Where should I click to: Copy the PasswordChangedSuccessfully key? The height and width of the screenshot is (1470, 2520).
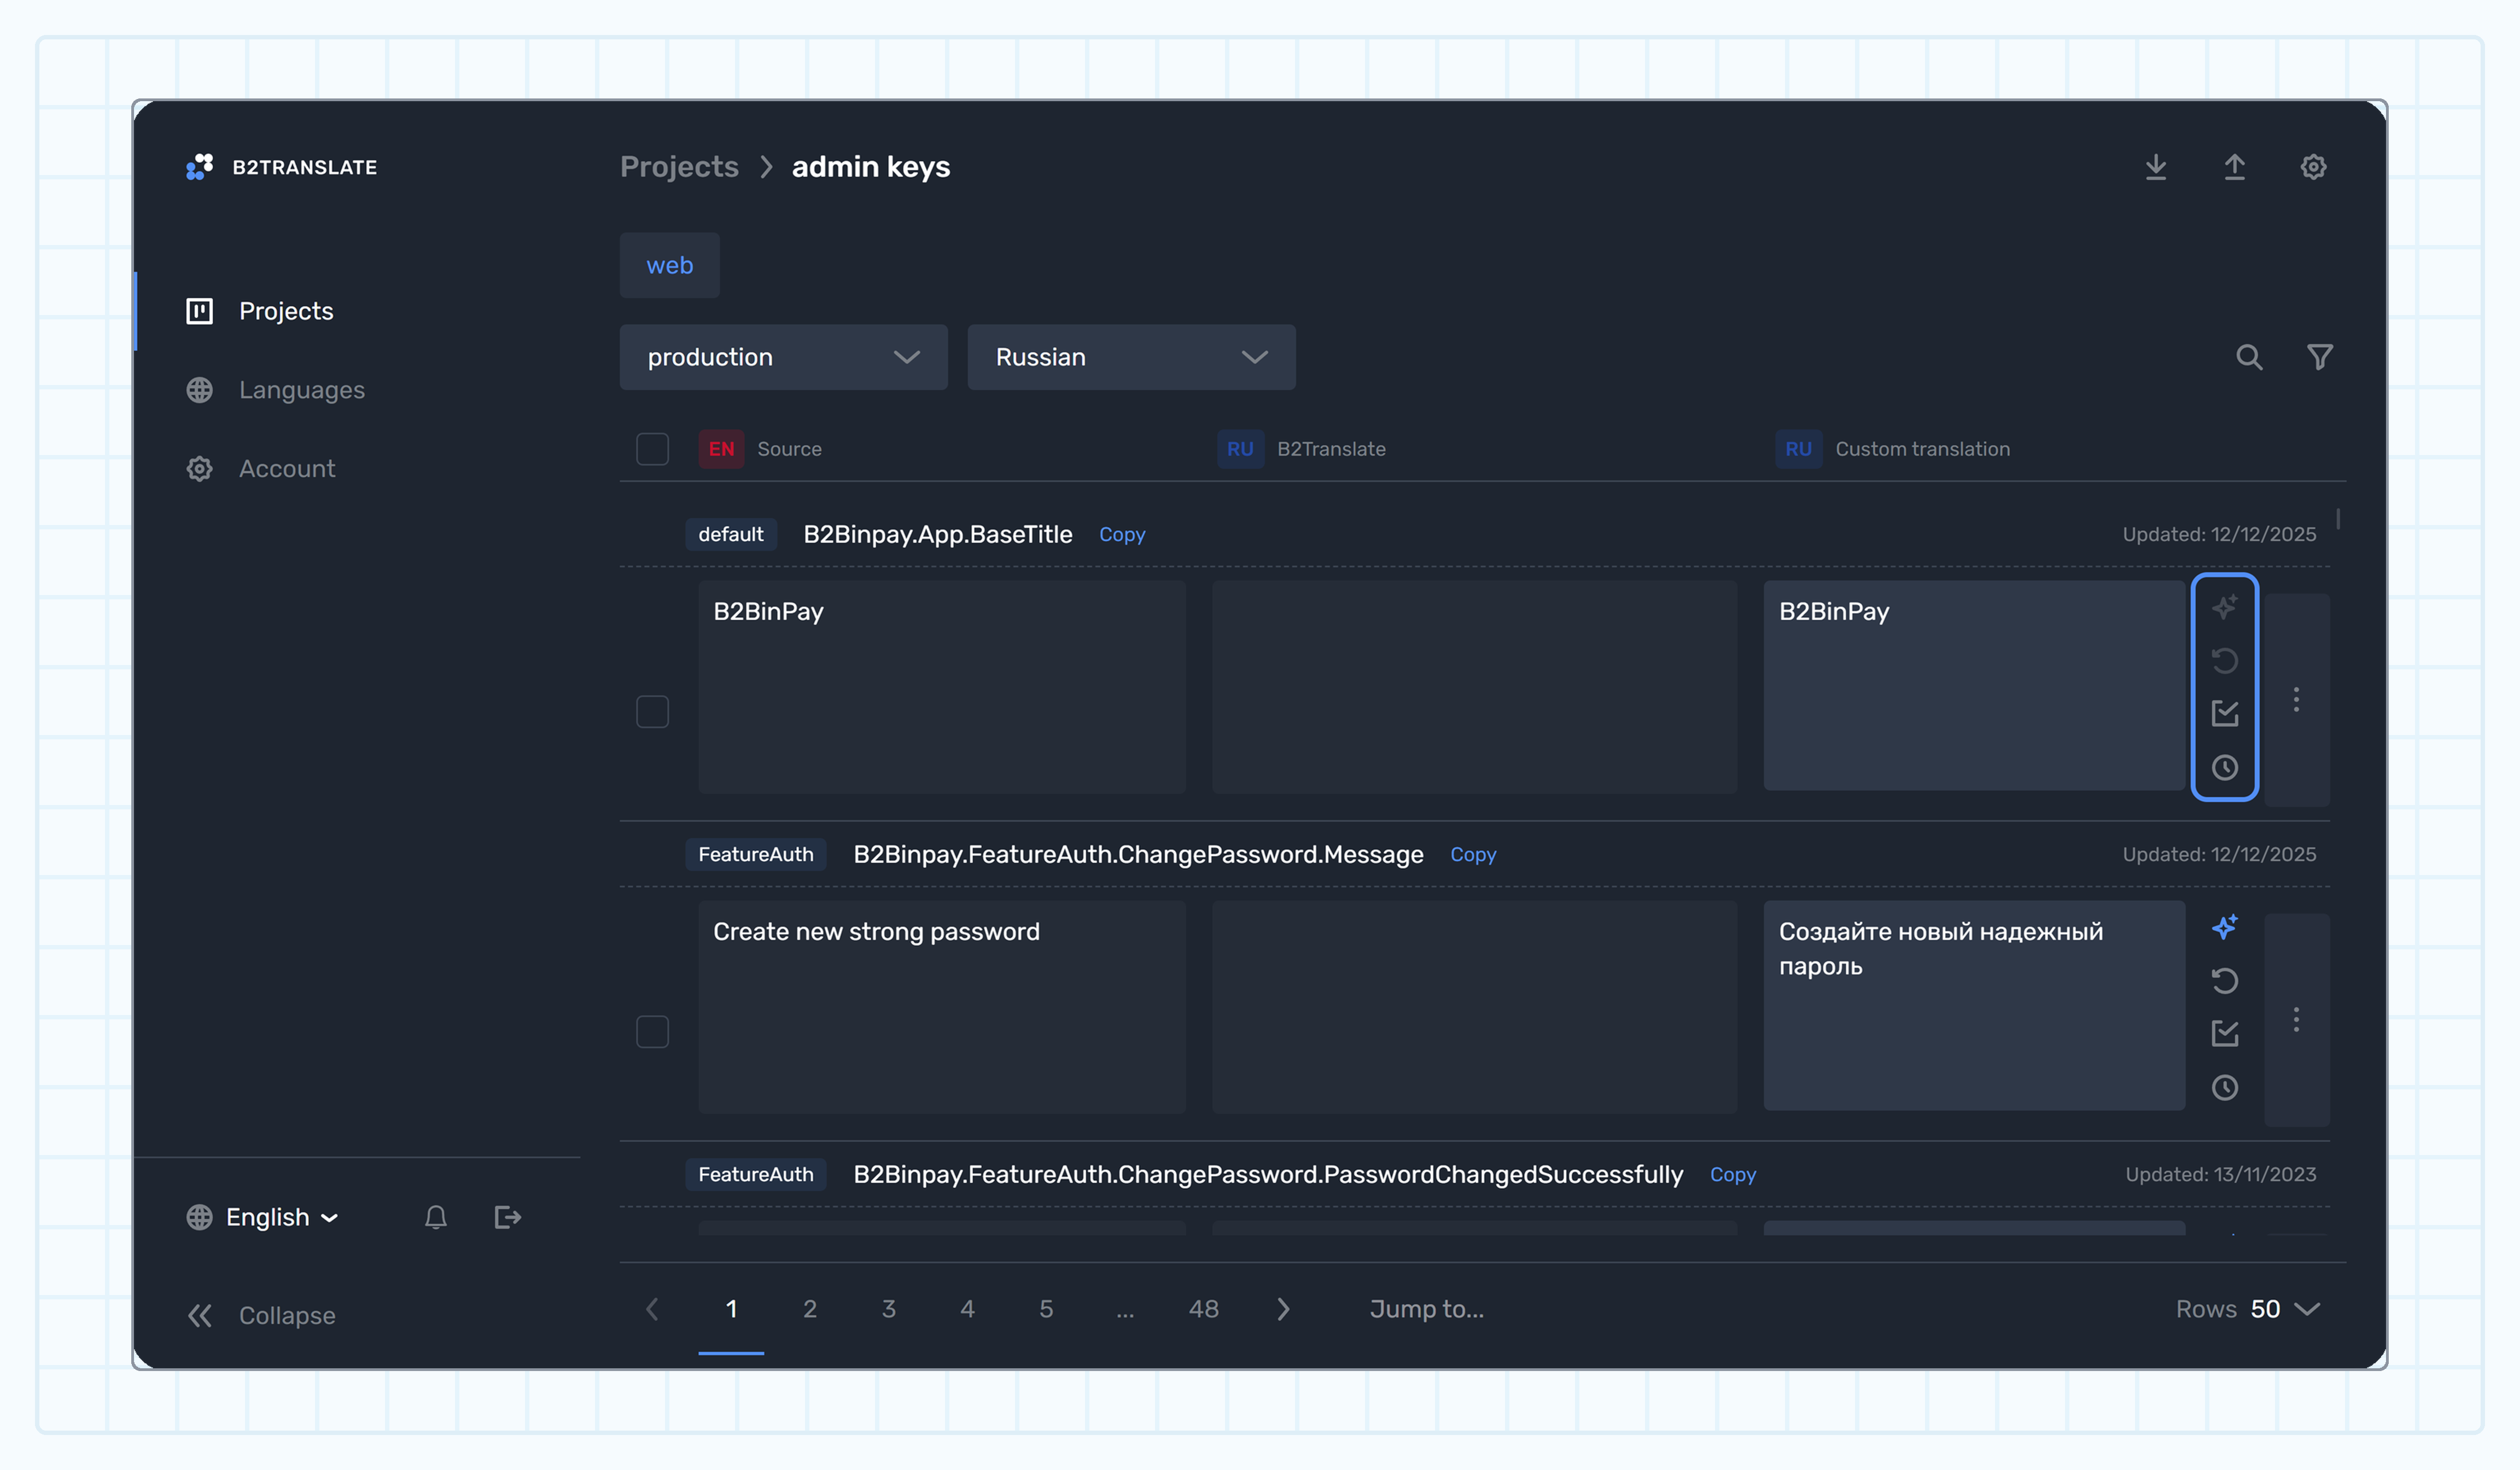[1732, 1175]
